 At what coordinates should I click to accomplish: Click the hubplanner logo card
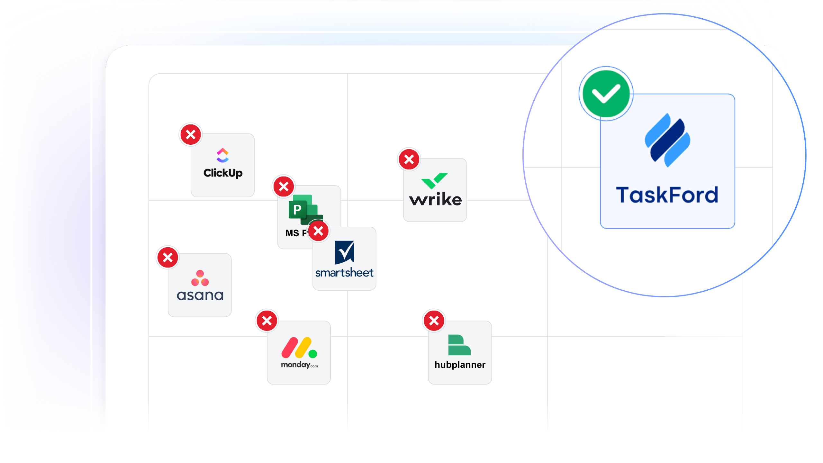tap(460, 352)
